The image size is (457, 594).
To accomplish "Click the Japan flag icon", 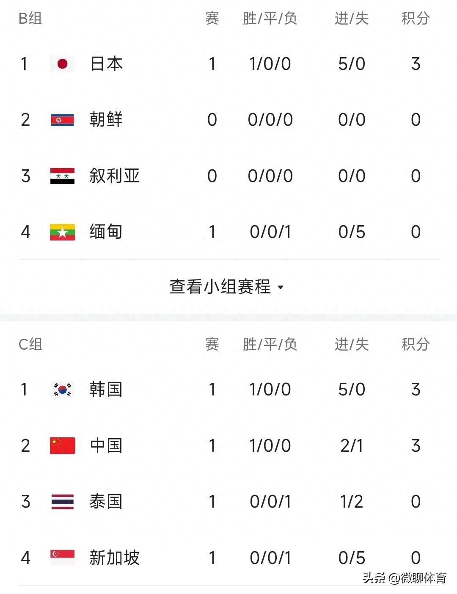I will coord(62,64).
